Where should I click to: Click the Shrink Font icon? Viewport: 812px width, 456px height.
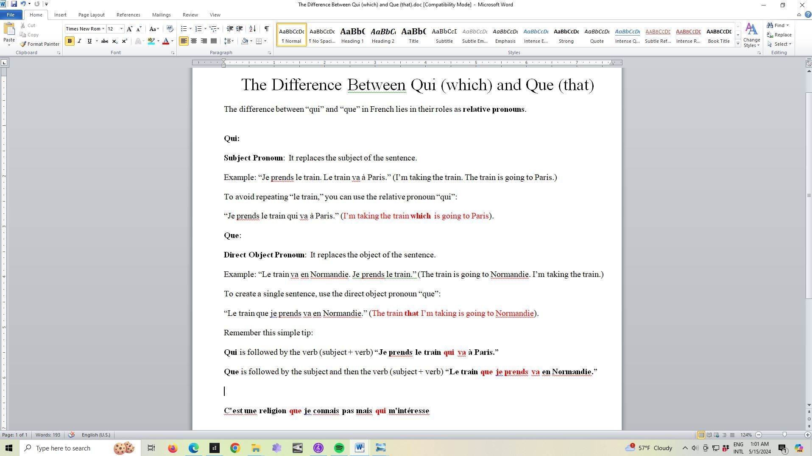(139, 29)
